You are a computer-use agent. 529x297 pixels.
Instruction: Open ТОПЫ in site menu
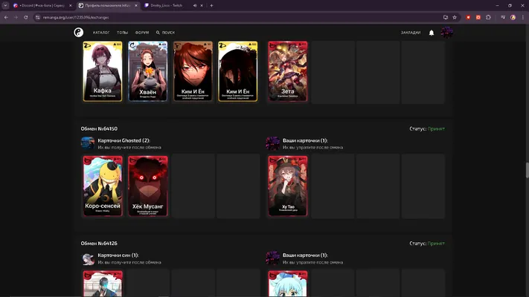122,33
